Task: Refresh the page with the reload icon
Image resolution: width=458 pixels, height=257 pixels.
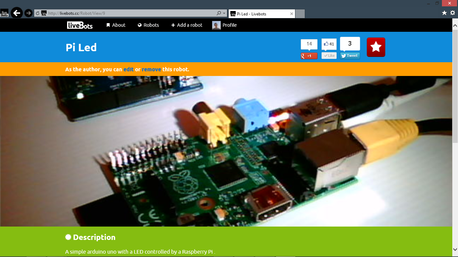Action: [37, 13]
